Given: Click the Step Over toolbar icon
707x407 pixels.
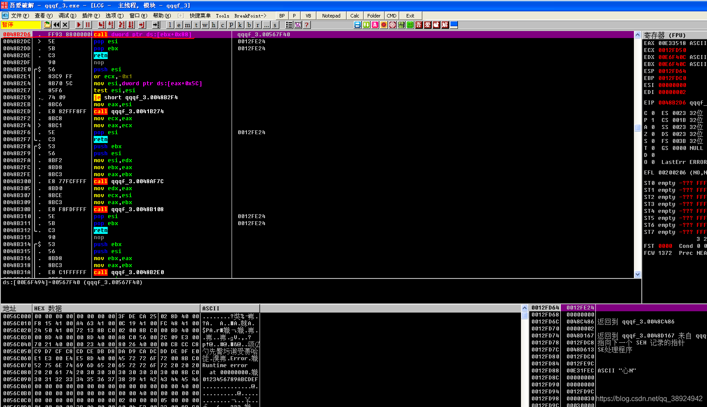Looking at the screenshot, I should coord(111,25).
